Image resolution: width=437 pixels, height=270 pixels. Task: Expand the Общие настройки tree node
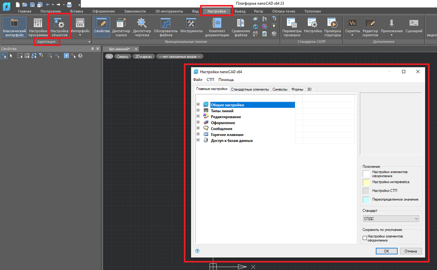tap(198, 105)
